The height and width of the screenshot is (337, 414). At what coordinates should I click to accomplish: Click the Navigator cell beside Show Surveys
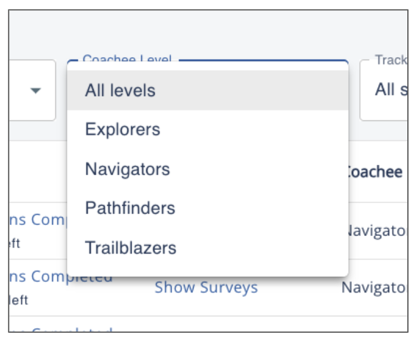click(x=375, y=287)
